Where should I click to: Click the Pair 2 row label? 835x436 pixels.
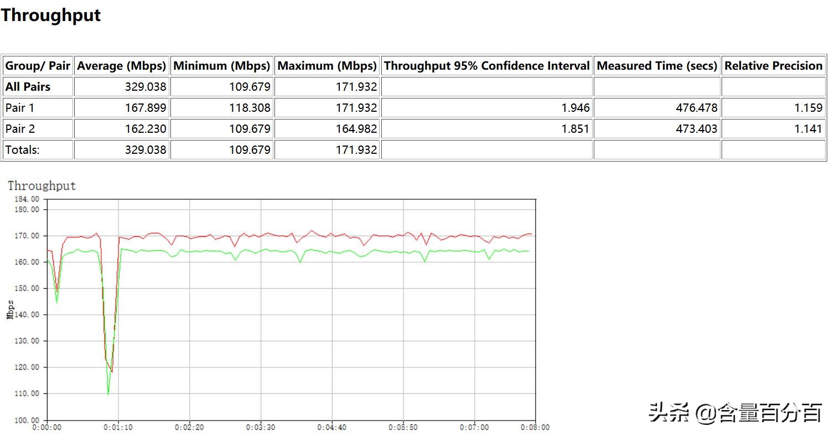(20, 129)
